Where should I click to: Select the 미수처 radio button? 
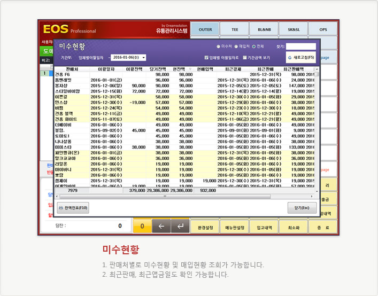pyautogui.click(x=219, y=46)
